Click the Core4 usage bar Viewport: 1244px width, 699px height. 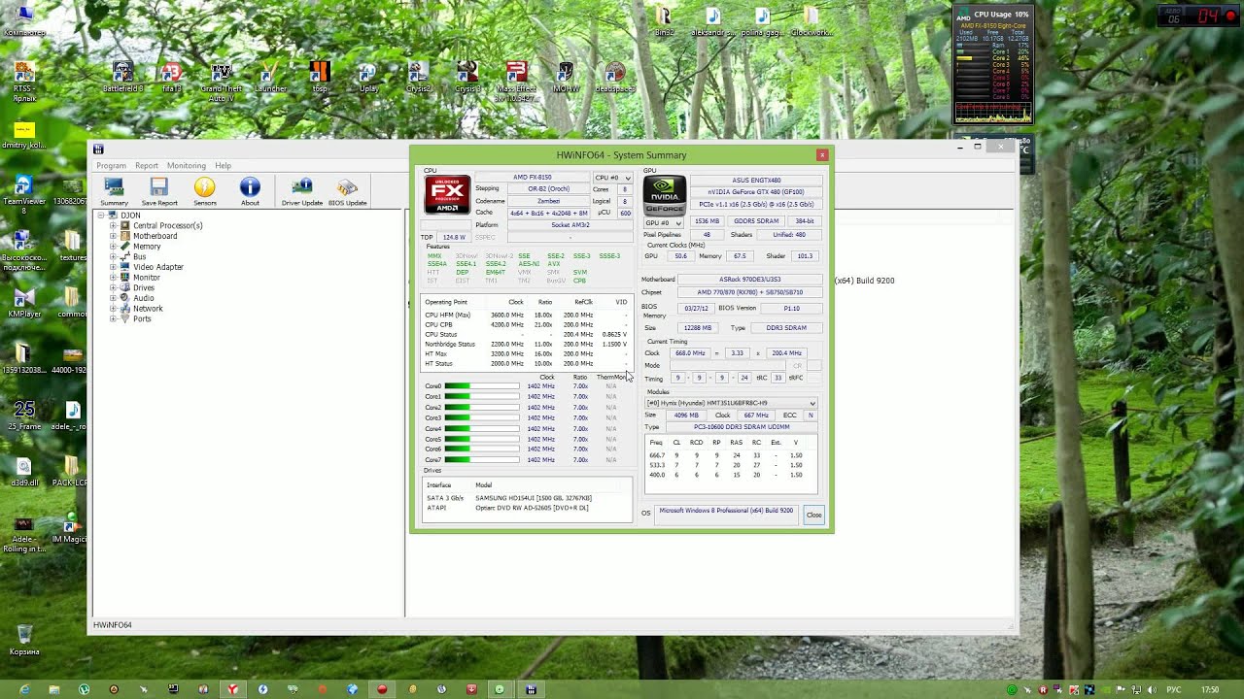(482, 428)
